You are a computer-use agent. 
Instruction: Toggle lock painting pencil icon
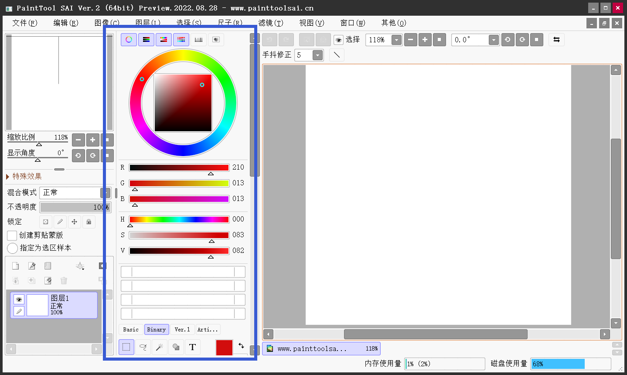pyautogui.click(x=60, y=222)
